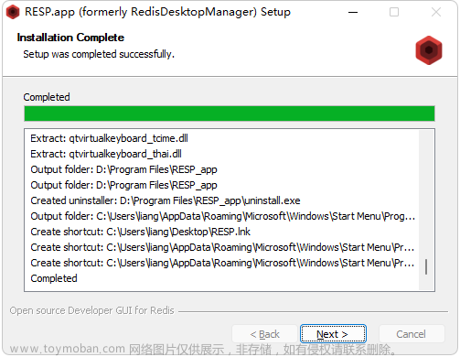This screenshot has height=357, width=460.
Task: Click the RESP.app icon in title bar
Action: (13, 12)
